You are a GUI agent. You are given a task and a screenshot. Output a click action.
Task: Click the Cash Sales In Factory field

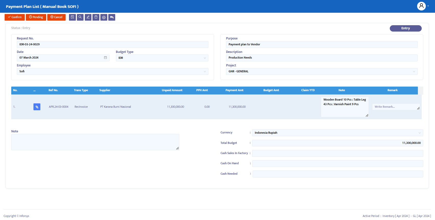337,153
